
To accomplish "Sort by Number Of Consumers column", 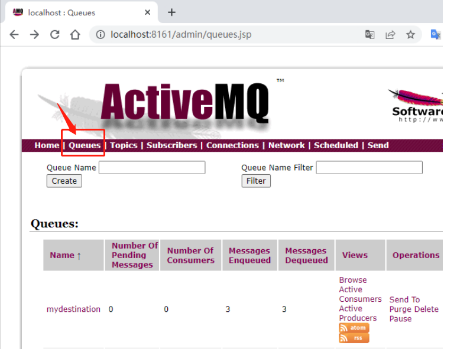I will 190,255.
